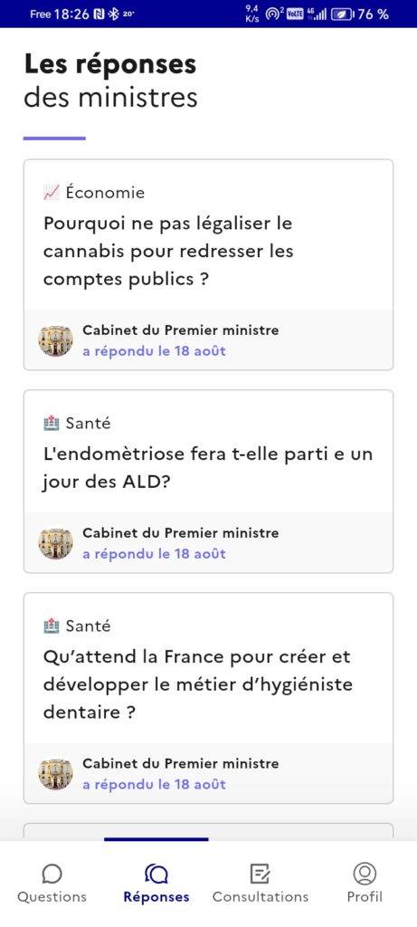Viewport: 417px width, 927px height.
Task: Tap the Cabinet avatar on cannabis card
Action: click(x=56, y=340)
